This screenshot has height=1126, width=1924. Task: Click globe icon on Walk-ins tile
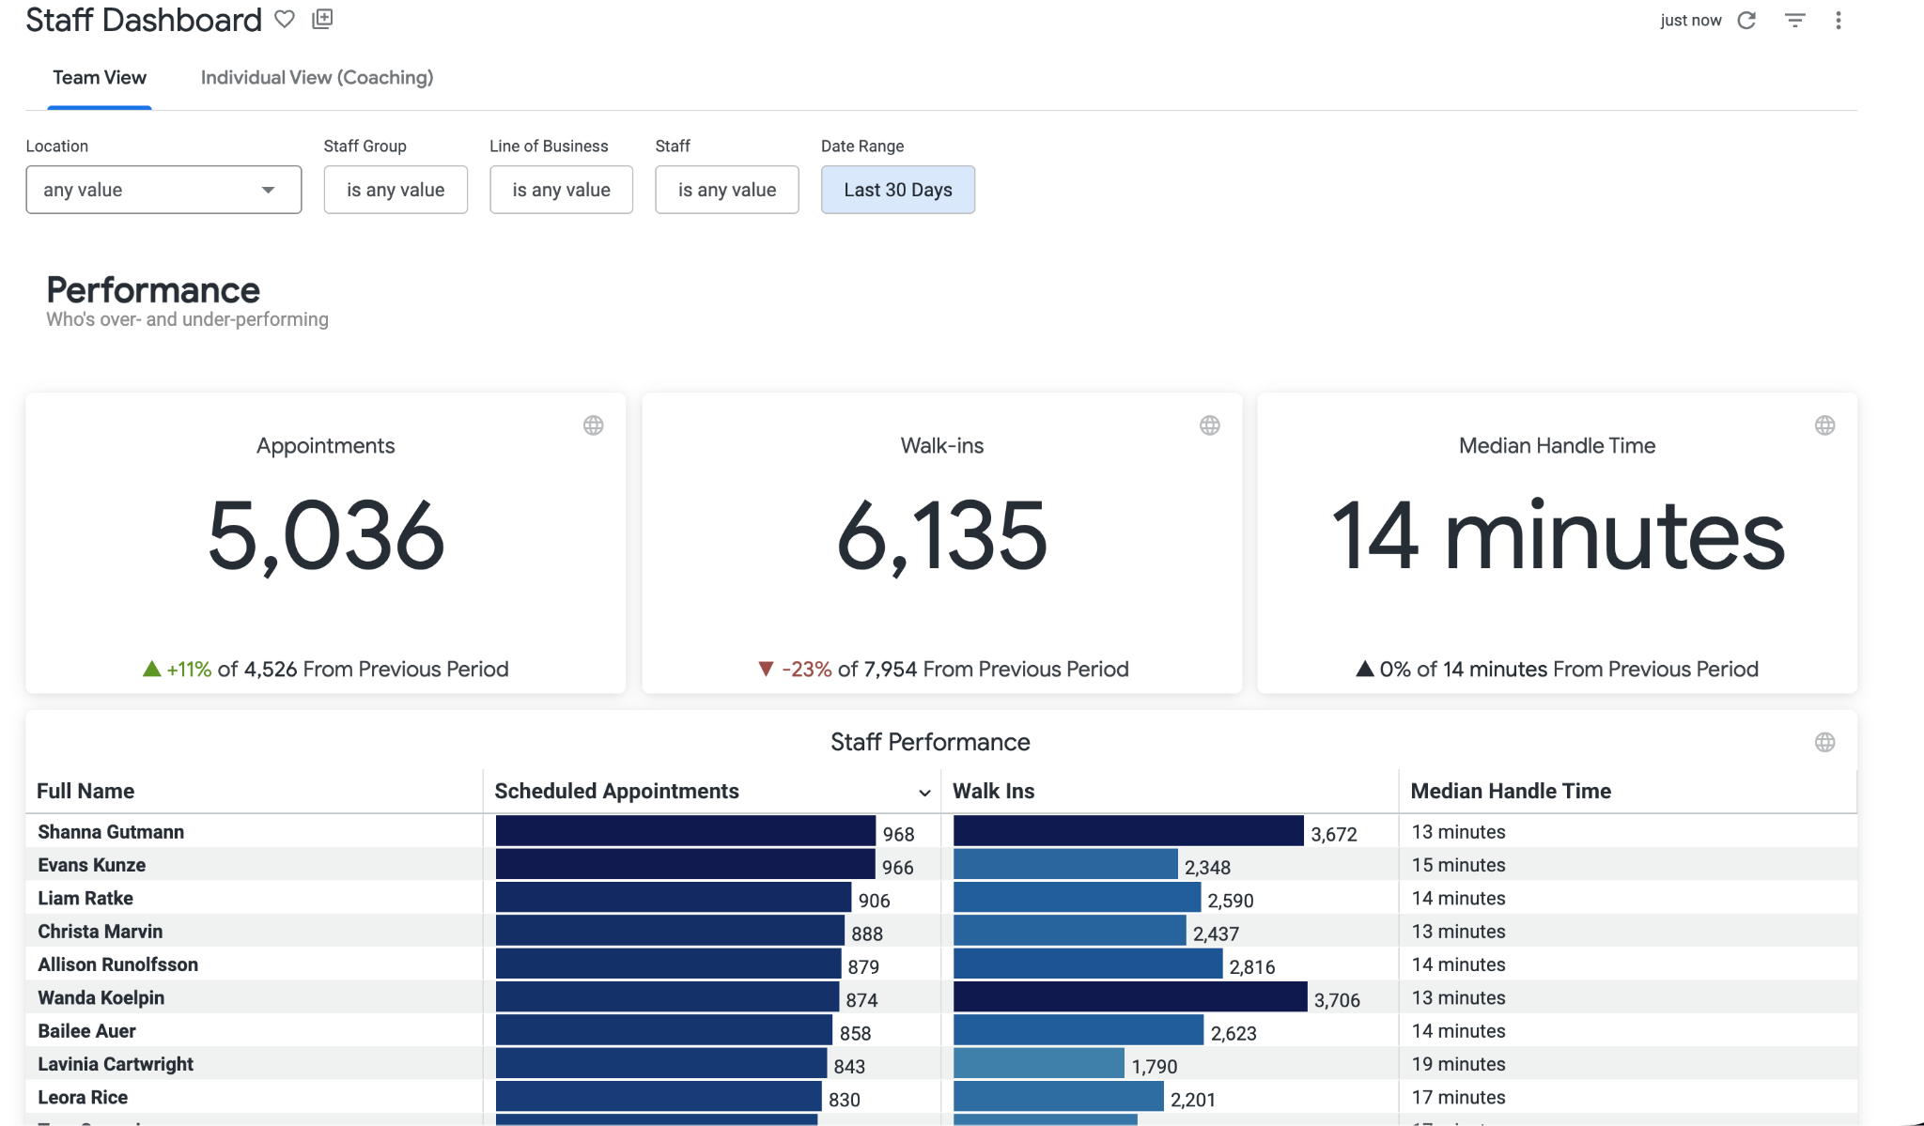click(x=1210, y=425)
